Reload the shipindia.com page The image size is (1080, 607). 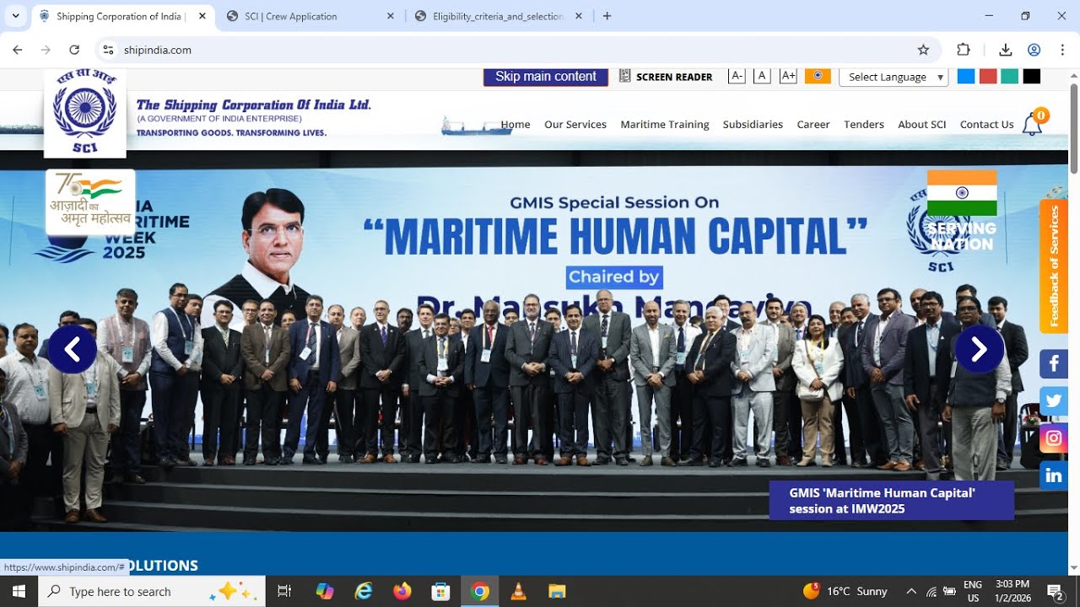74,50
